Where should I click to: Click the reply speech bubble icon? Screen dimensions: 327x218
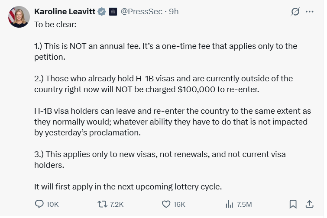pyautogui.click(x=39, y=204)
